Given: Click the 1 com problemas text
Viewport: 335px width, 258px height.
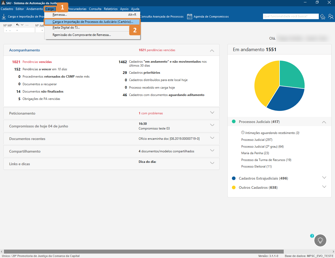Looking at the screenshot, I should 151,113.
